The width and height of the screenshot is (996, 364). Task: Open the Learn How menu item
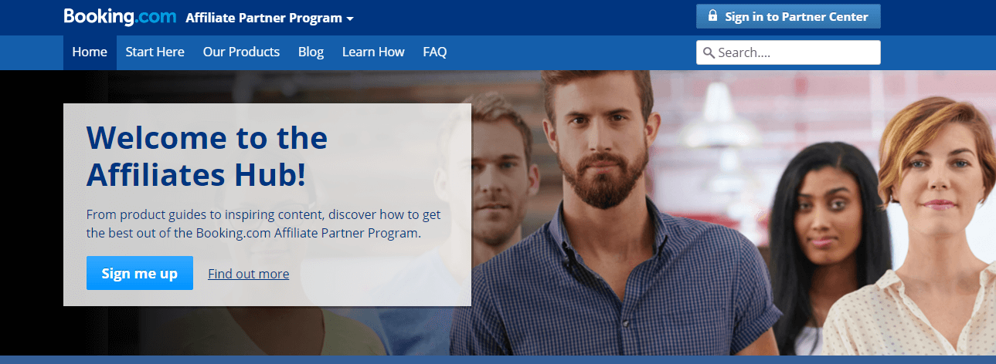click(x=373, y=52)
